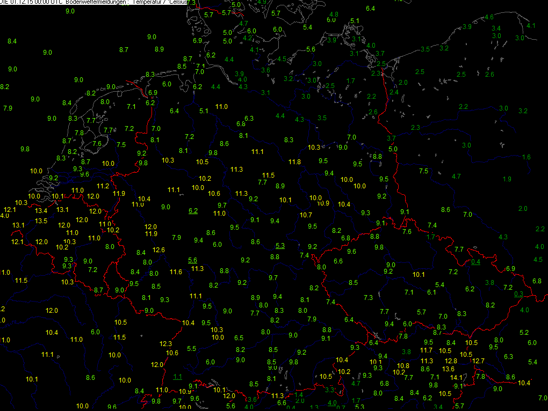Select the 12.6 temperature label

pyautogui.click(x=158, y=250)
